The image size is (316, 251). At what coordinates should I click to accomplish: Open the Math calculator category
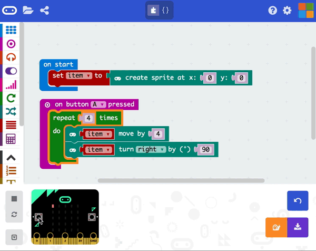pos(11,139)
